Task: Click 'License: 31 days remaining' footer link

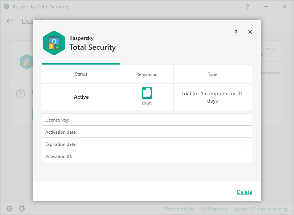Action: tap(260, 209)
